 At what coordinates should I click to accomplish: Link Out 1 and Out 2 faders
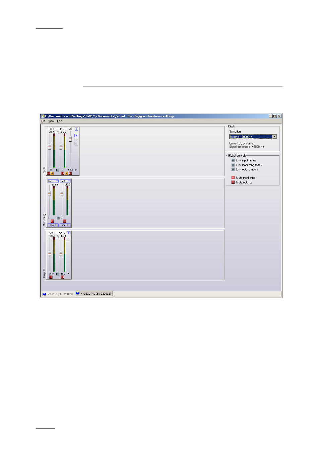pyautogui.click(x=57, y=274)
